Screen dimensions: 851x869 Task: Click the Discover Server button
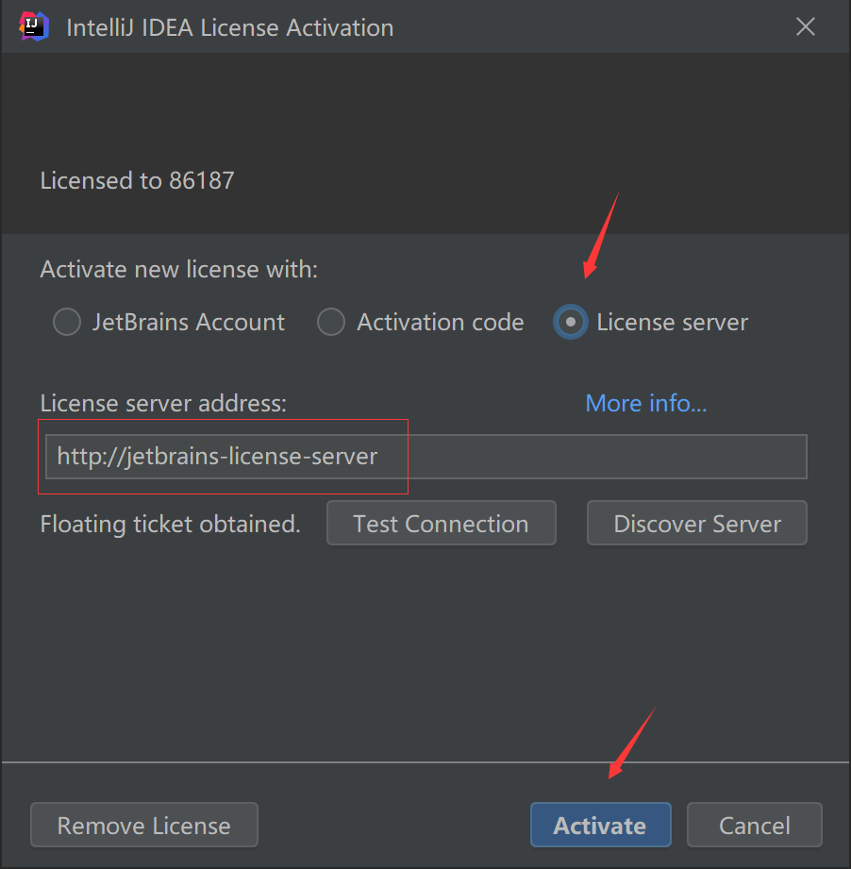tap(696, 524)
